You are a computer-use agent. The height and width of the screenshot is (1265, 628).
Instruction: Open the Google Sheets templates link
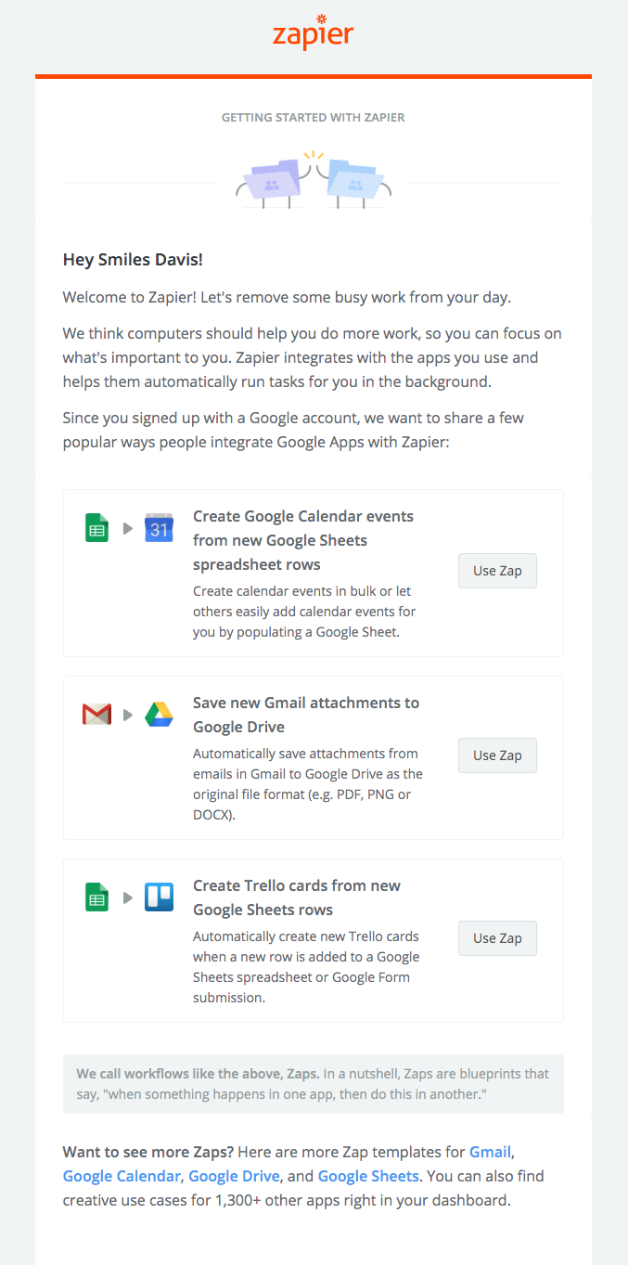368,1176
